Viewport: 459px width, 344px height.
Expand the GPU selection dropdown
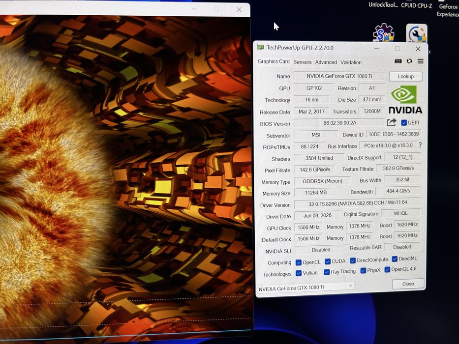pos(306,287)
